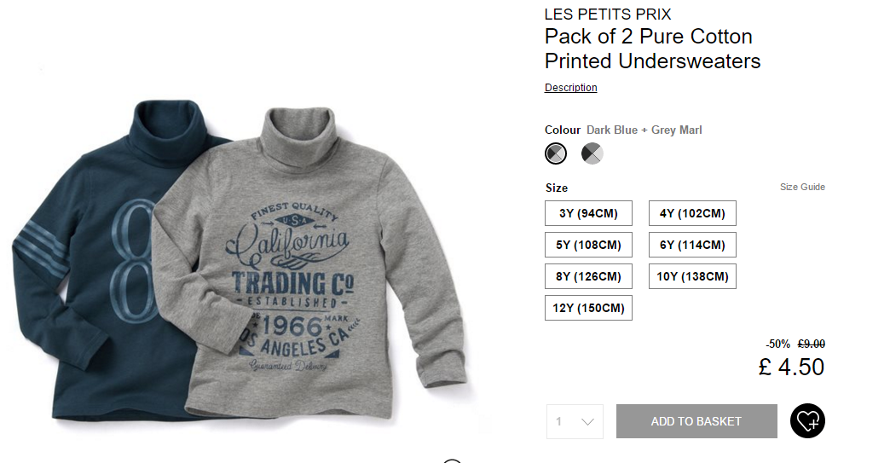Click the quantity selector chevron arrow
The width and height of the screenshot is (890, 463).
[587, 421]
